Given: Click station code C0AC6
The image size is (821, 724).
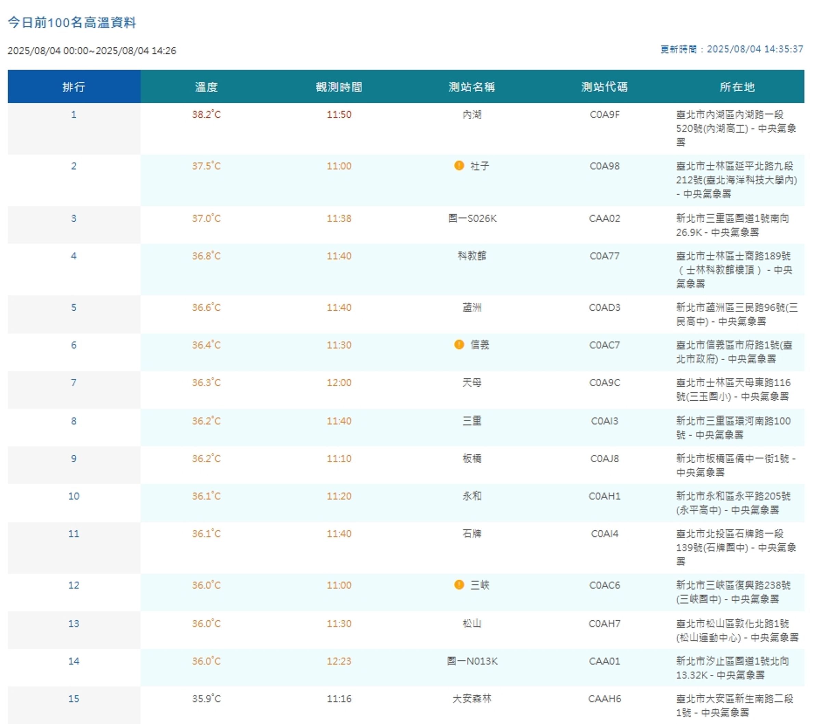Looking at the screenshot, I should [604, 585].
